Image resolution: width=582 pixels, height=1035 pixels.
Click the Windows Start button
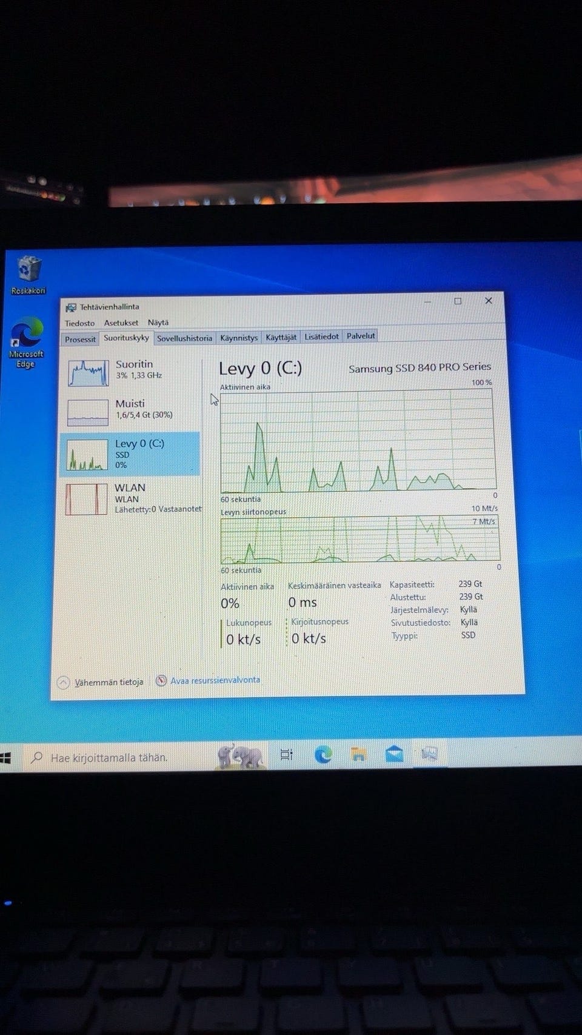pyautogui.click(x=5, y=758)
